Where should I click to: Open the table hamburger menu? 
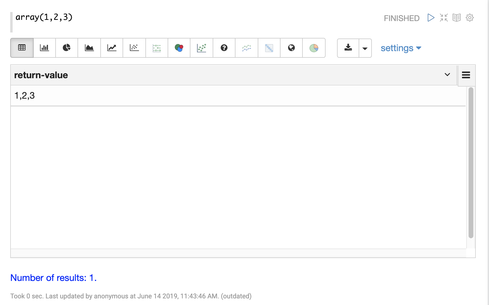466,75
